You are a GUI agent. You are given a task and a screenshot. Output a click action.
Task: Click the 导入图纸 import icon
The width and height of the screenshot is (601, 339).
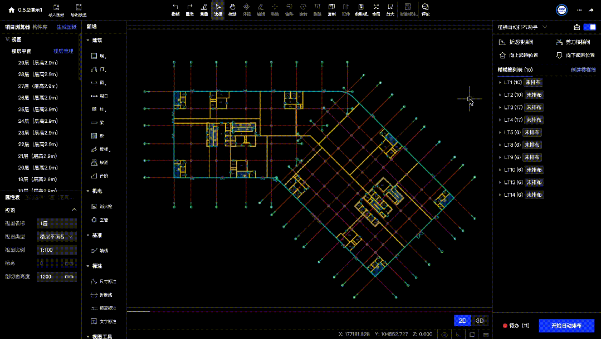pyautogui.click(x=56, y=7)
